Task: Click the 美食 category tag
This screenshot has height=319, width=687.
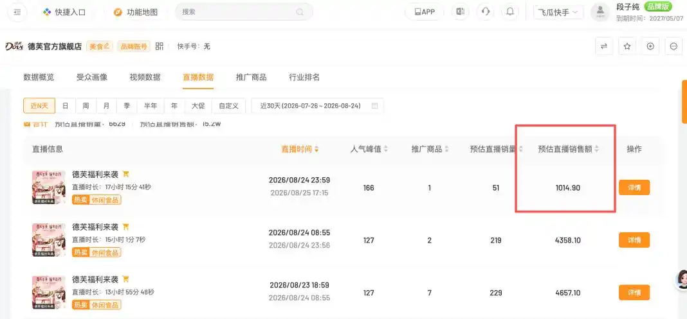Action: 100,46
